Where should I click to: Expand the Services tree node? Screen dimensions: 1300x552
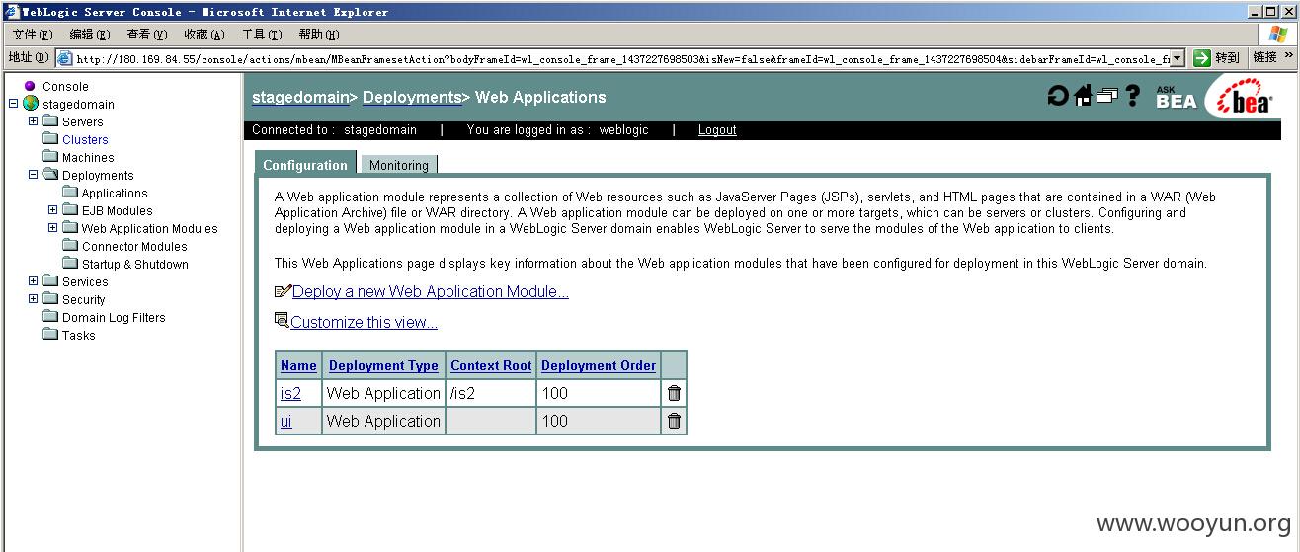33,281
